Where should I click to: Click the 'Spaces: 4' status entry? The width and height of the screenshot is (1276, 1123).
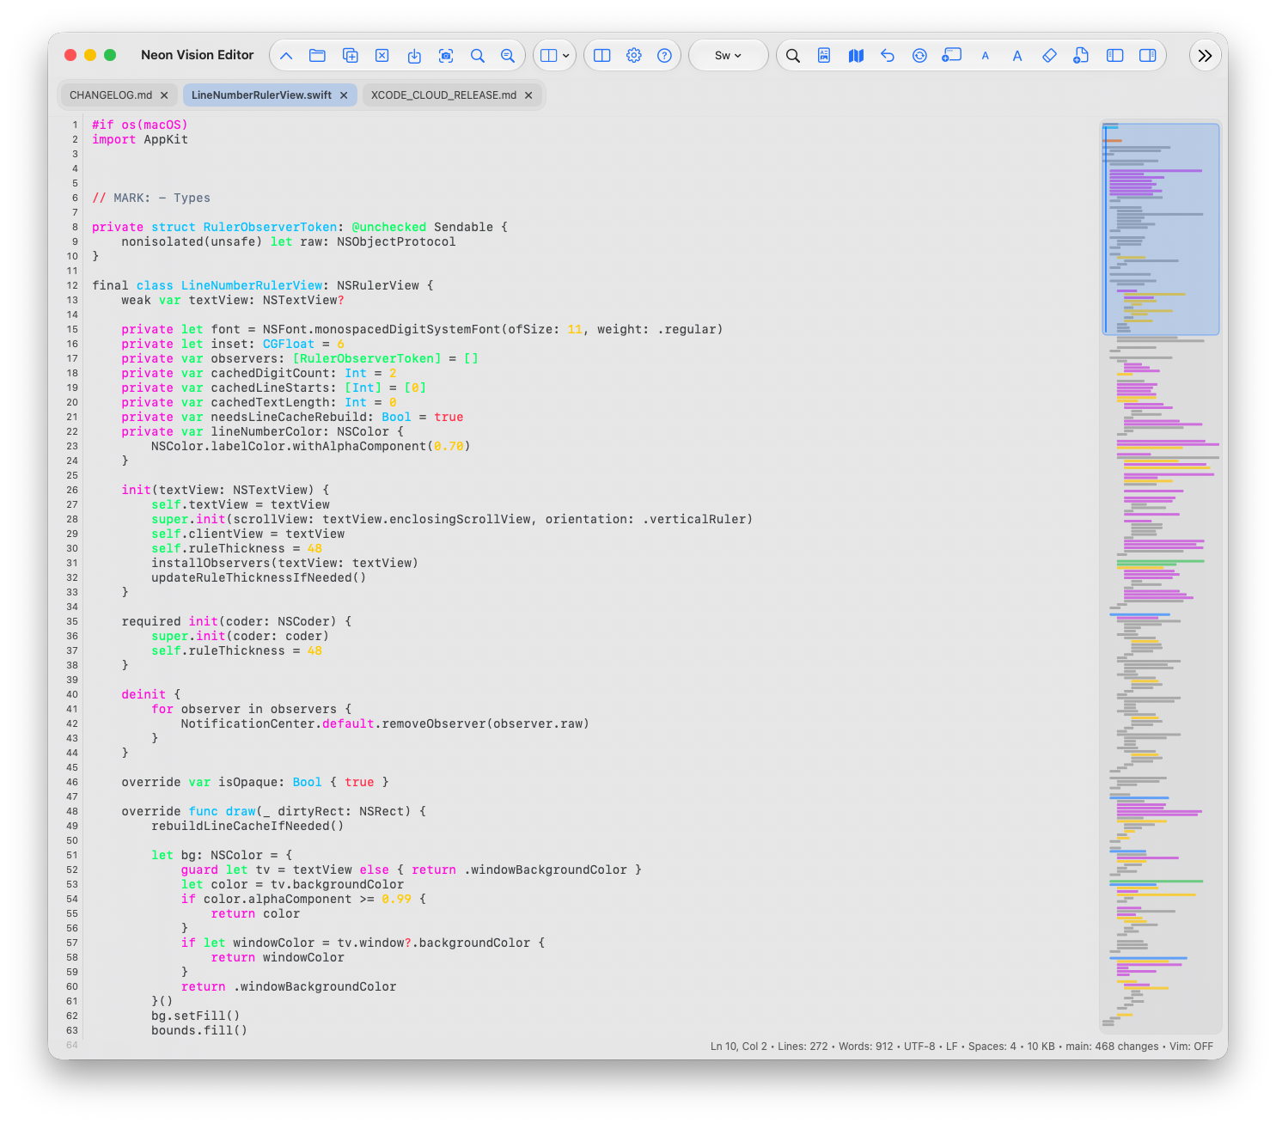992,1047
